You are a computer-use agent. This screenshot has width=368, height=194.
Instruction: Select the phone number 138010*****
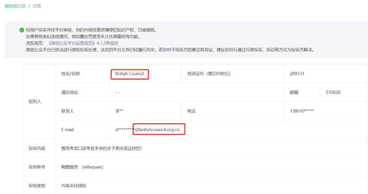[x=302, y=111]
